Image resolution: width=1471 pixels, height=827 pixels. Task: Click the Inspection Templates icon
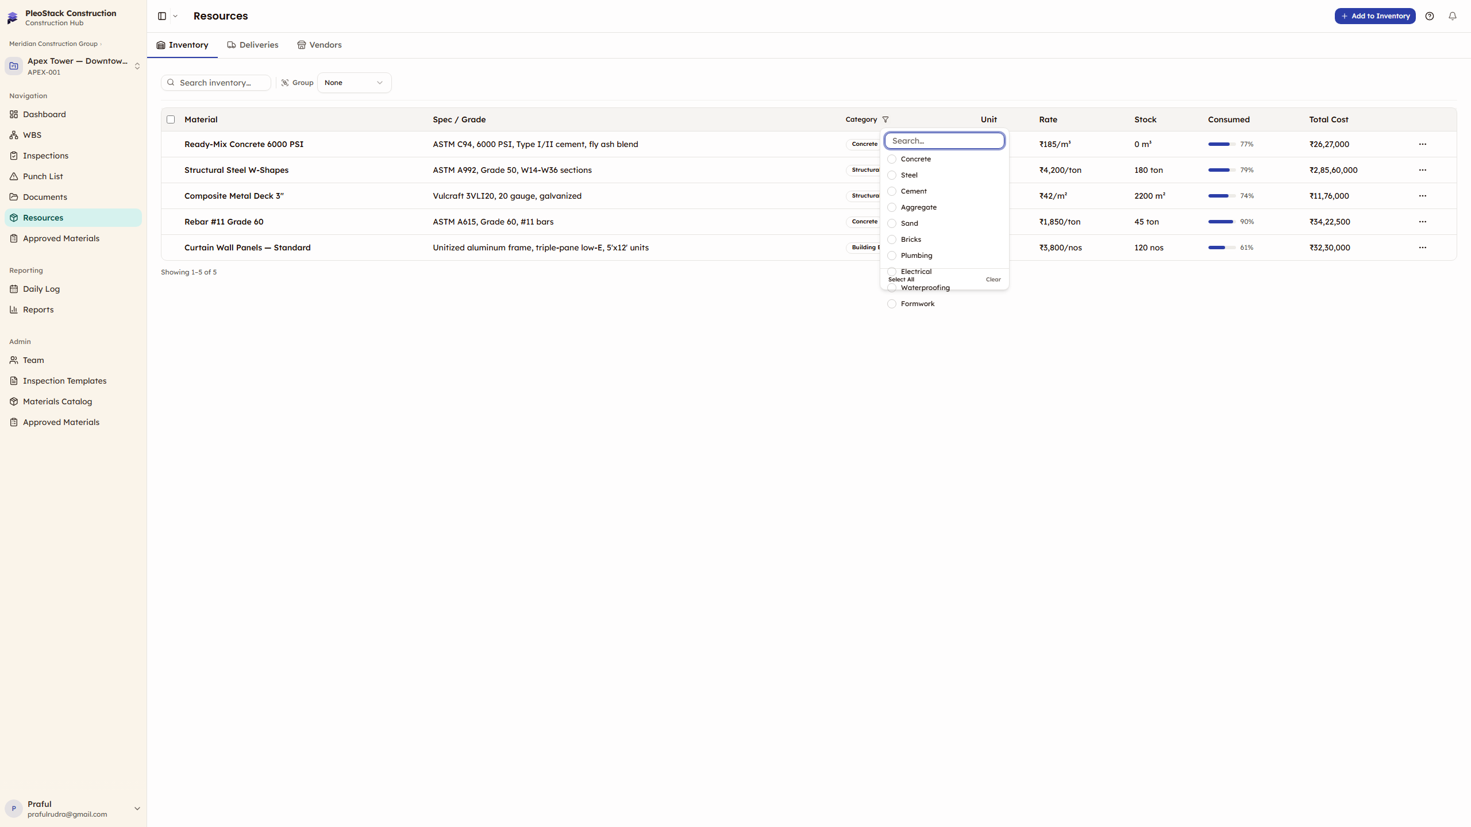(x=14, y=381)
